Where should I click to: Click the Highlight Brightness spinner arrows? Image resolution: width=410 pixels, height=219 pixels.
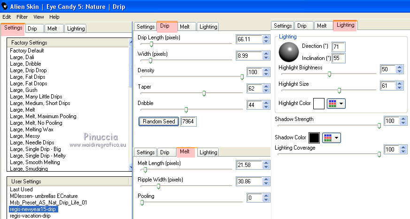point(399,69)
